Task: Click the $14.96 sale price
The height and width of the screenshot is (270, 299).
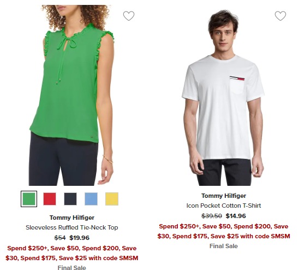Action: tap(236, 216)
